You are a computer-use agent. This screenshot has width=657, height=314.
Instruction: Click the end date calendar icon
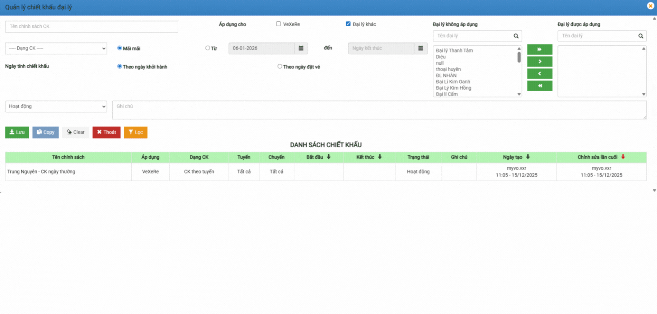pyautogui.click(x=420, y=48)
